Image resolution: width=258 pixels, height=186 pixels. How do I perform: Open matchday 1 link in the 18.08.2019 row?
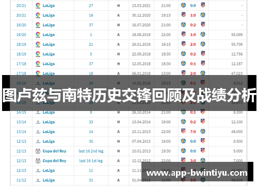tap(91, 34)
